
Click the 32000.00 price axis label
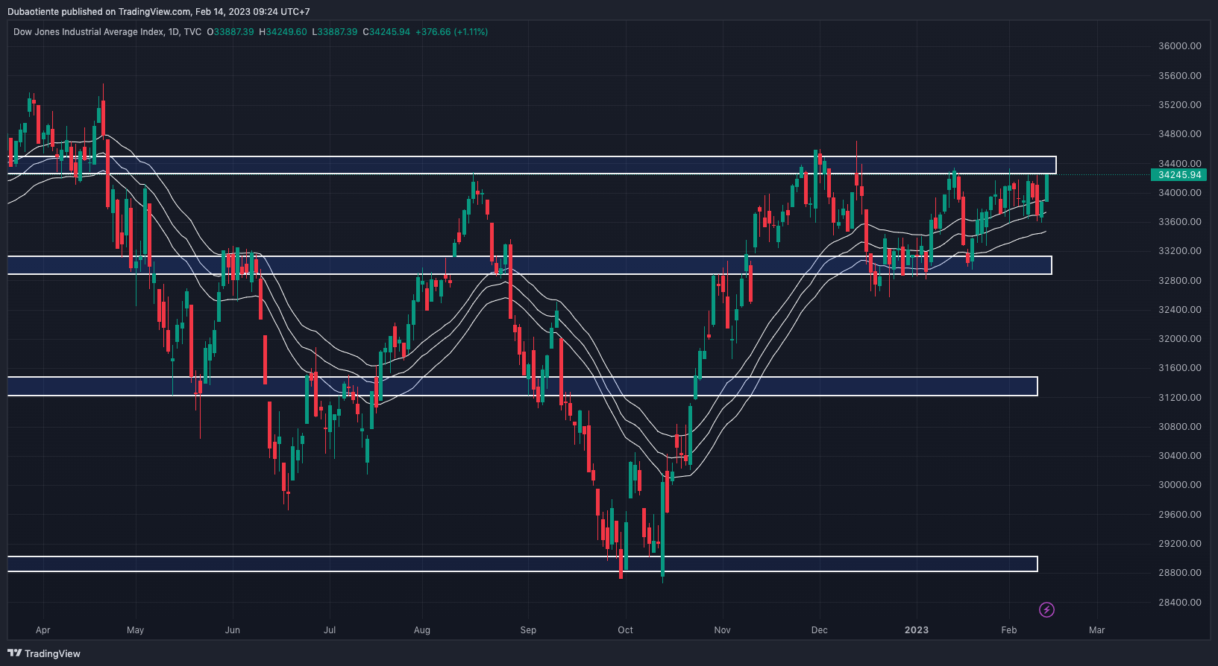(x=1179, y=339)
